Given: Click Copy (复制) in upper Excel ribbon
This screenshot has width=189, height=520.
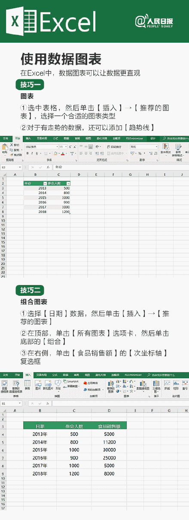Looking at the screenshot, I should (x=14, y=149).
